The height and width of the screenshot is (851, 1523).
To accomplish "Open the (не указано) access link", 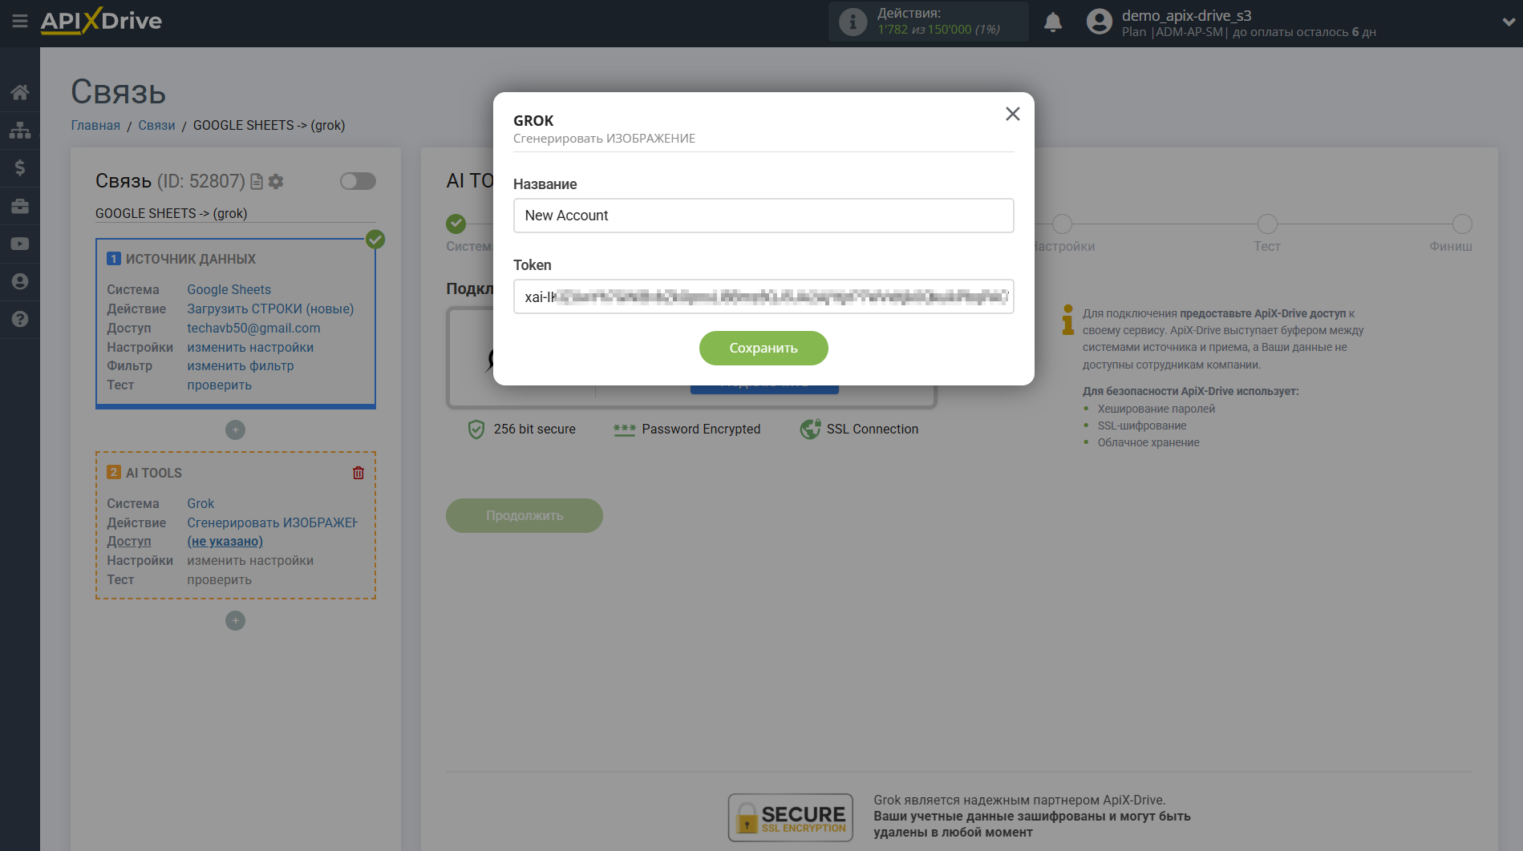I will click(225, 541).
